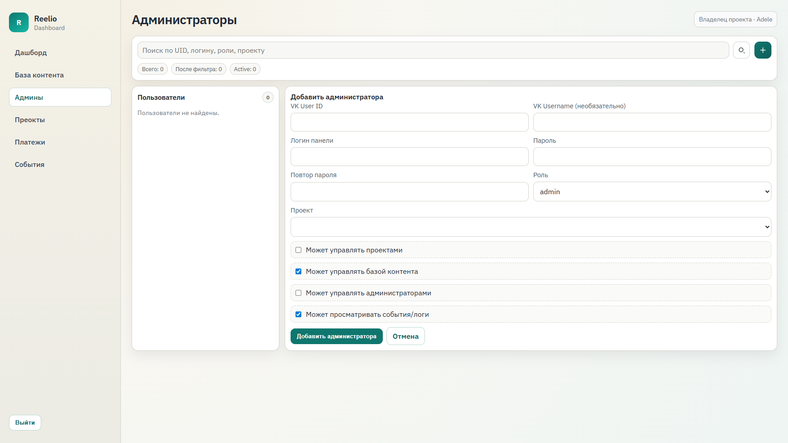
Task: Navigate to Платежи page
Action: coord(30,142)
